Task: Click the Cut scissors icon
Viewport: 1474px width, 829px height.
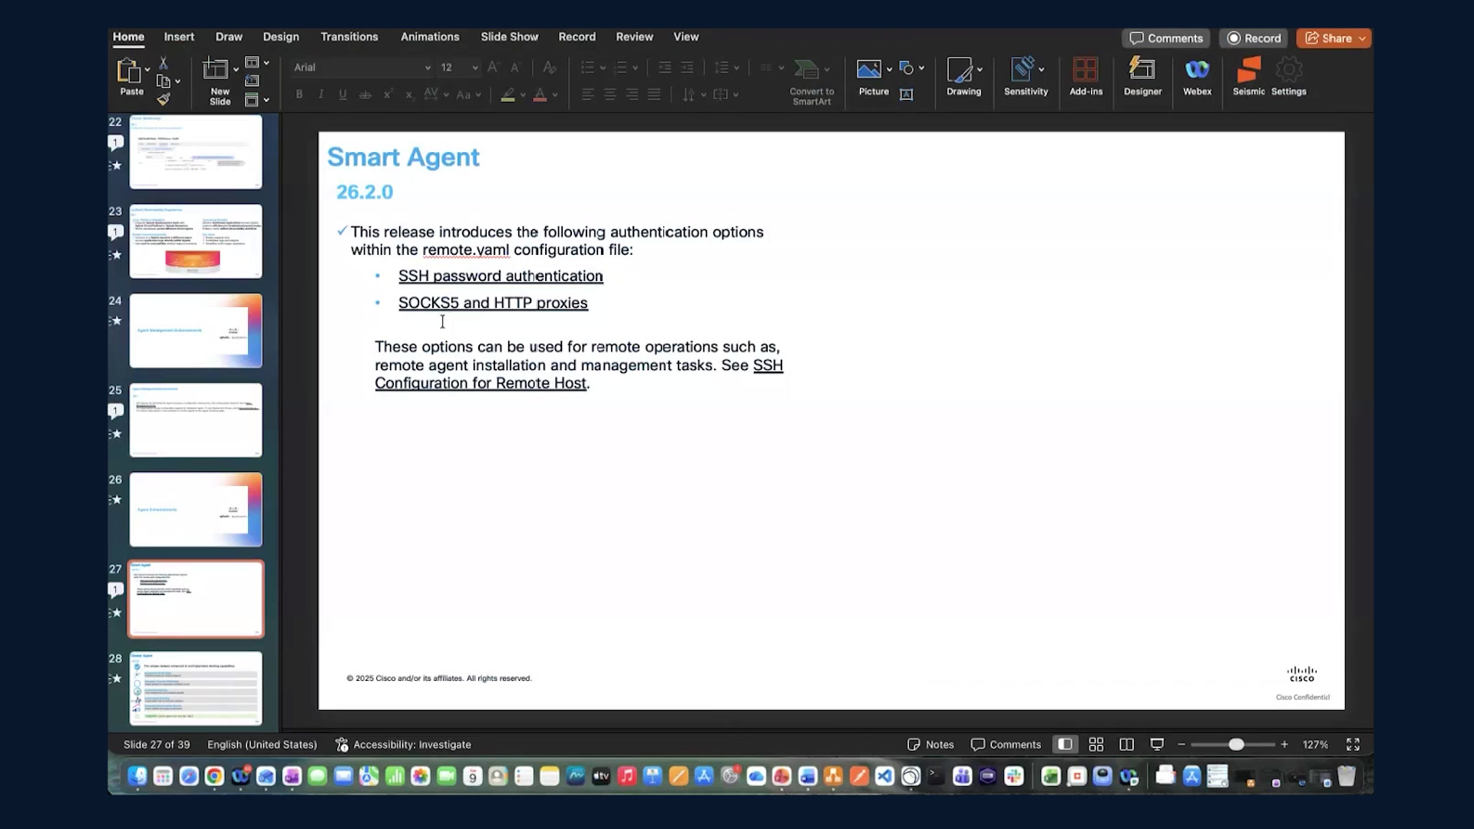Action: [x=163, y=63]
